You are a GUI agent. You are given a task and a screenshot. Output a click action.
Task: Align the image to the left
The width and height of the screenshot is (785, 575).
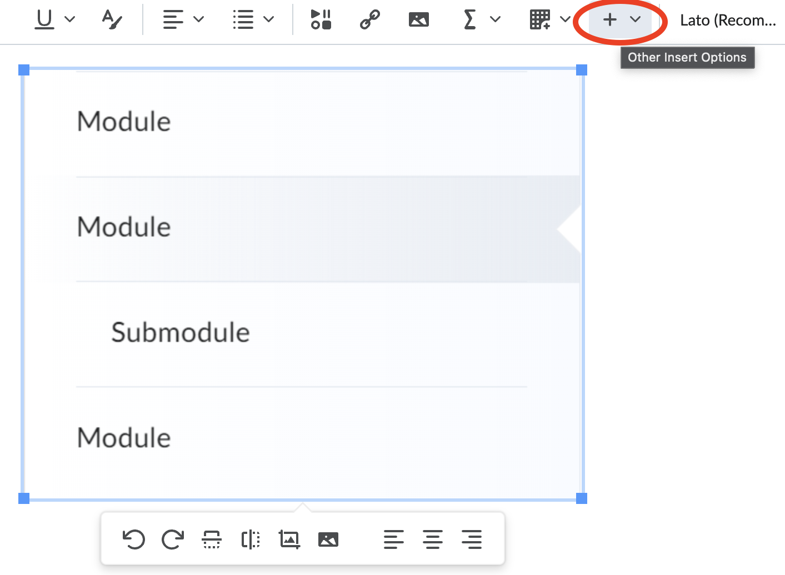(394, 539)
